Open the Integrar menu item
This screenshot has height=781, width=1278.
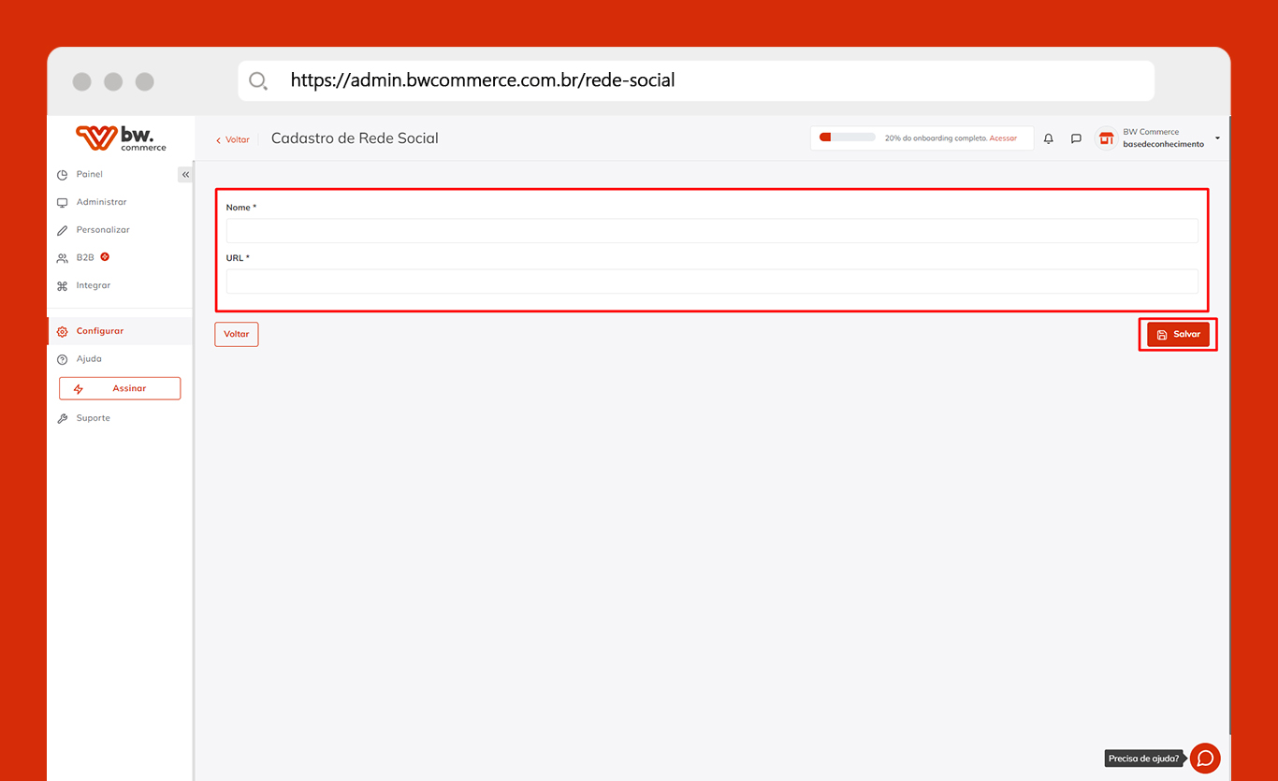(x=94, y=285)
